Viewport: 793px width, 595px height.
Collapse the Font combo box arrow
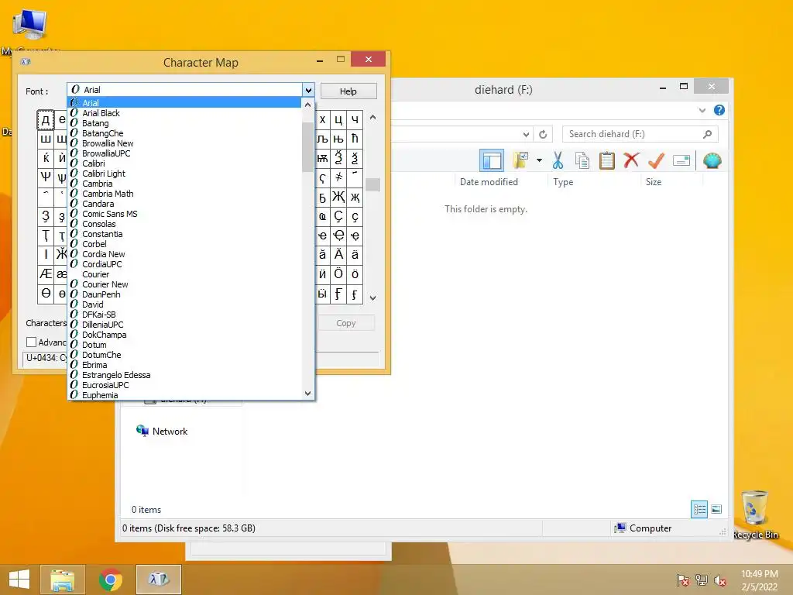pyautogui.click(x=308, y=90)
